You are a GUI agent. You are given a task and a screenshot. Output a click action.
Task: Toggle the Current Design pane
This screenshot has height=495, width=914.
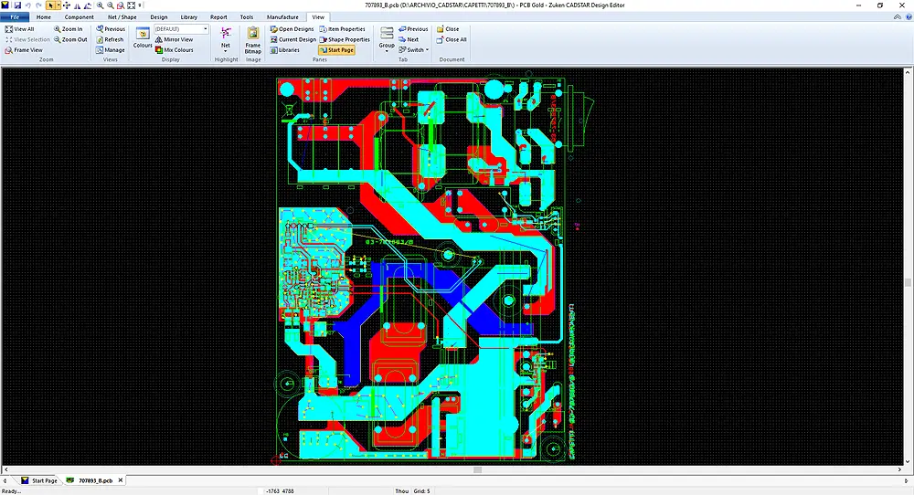293,39
